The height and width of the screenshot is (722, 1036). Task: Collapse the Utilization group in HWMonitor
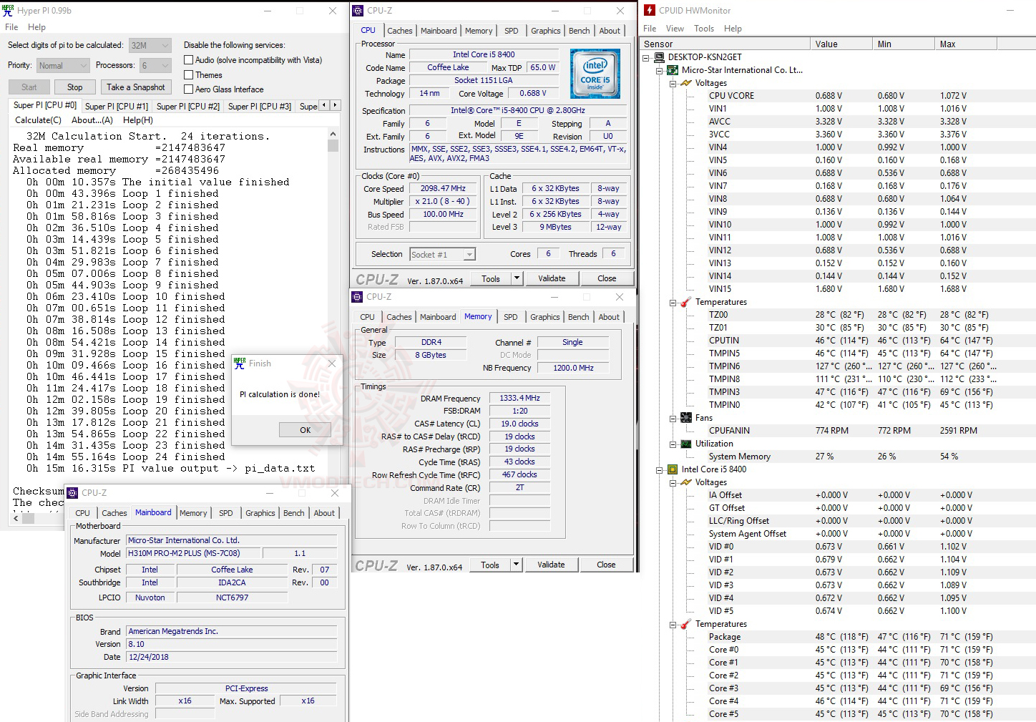click(x=673, y=444)
